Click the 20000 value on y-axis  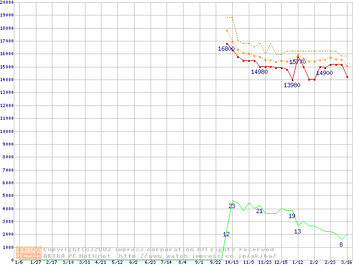pos(7,3)
